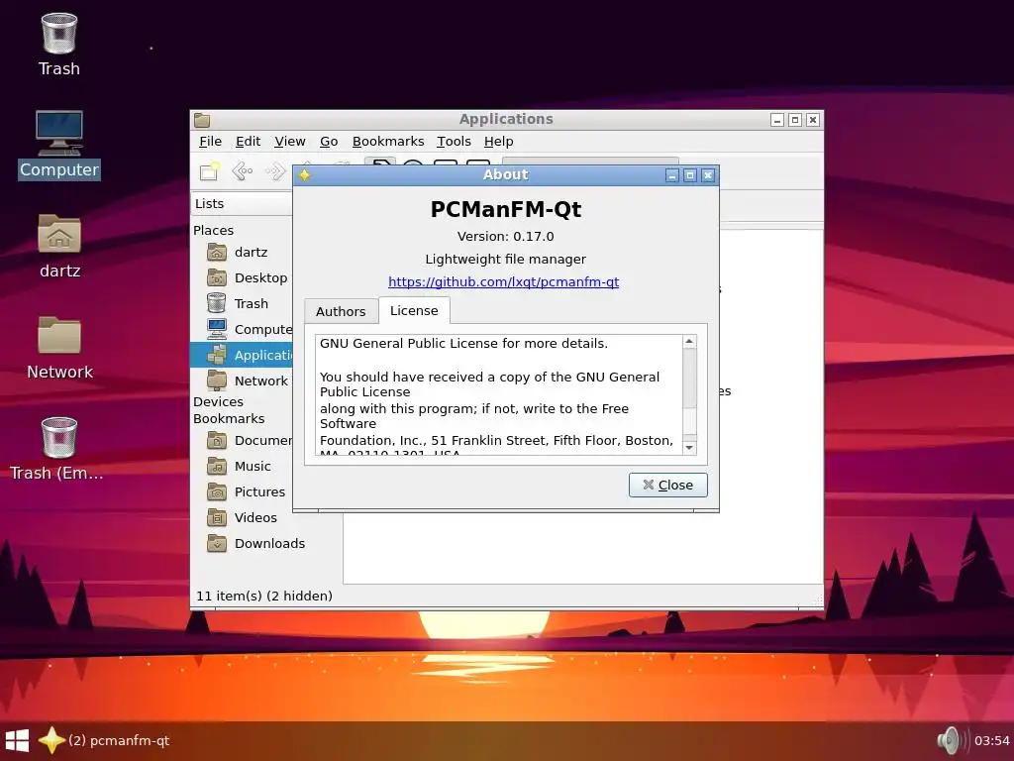This screenshot has height=761, width=1014.
Task: Click the clock showing 03:54
Action: coord(992,741)
